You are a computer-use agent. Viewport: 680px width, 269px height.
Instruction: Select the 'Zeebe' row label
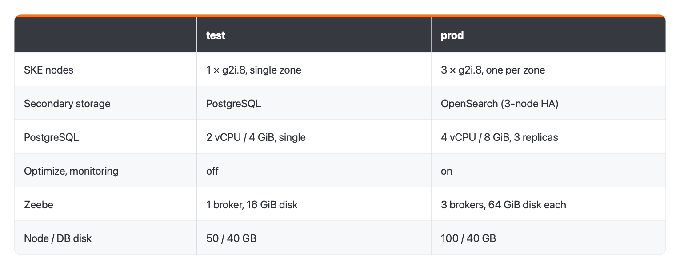pos(38,204)
